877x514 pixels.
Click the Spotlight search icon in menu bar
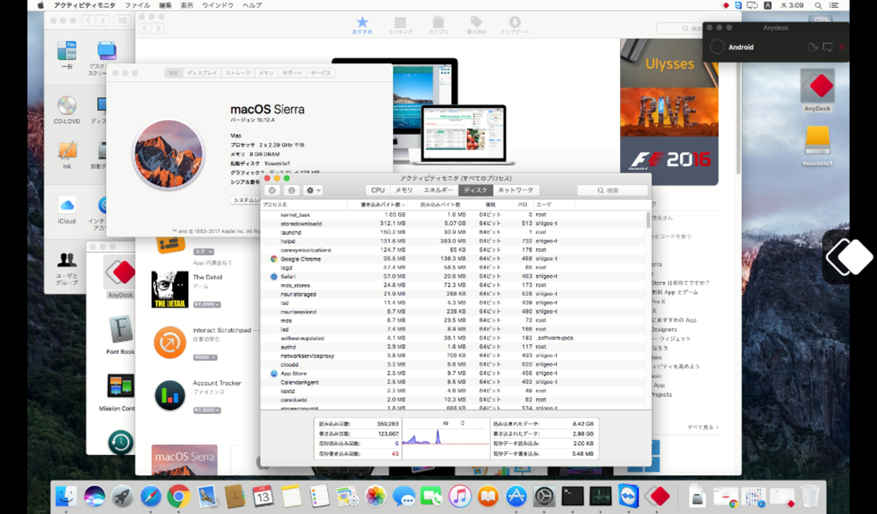pyautogui.click(x=818, y=5)
